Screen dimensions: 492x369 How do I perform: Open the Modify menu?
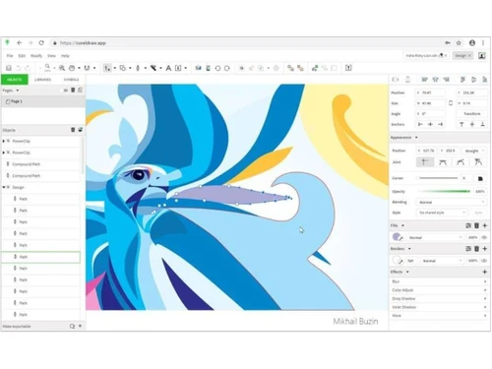[x=36, y=56]
